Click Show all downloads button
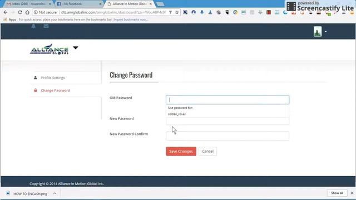 (337, 193)
